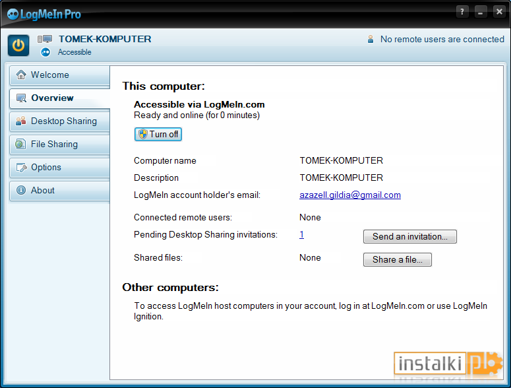Image resolution: width=511 pixels, height=388 pixels.
Task: Click the Overview tab monitor icon
Action: 22,98
